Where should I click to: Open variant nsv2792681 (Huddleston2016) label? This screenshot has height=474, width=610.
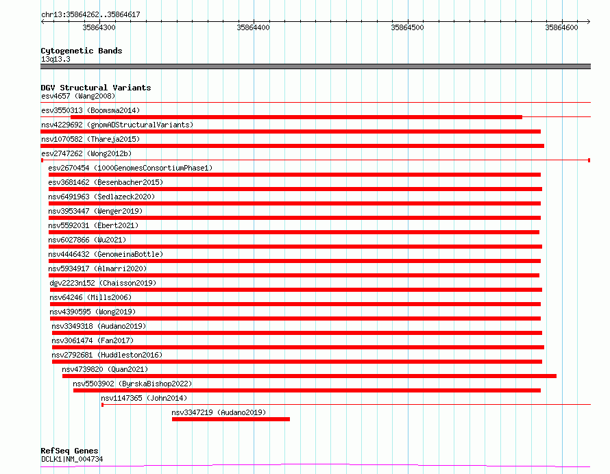tap(107, 355)
